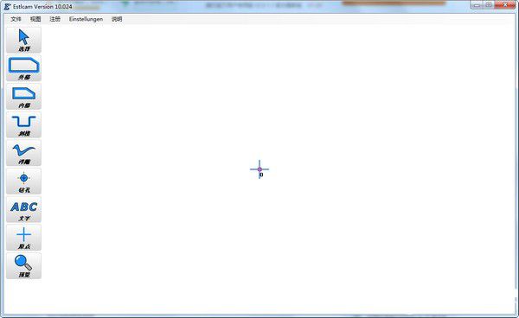Choose the outside contour tool (外部)

(23, 68)
